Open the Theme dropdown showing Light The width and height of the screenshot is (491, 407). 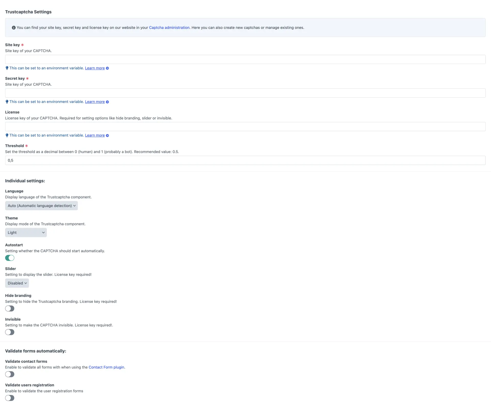click(x=26, y=232)
